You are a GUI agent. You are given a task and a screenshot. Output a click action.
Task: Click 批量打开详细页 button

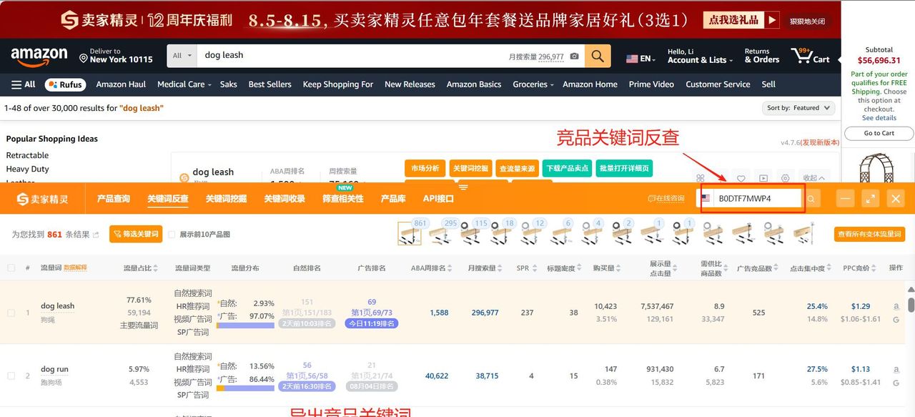click(624, 168)
